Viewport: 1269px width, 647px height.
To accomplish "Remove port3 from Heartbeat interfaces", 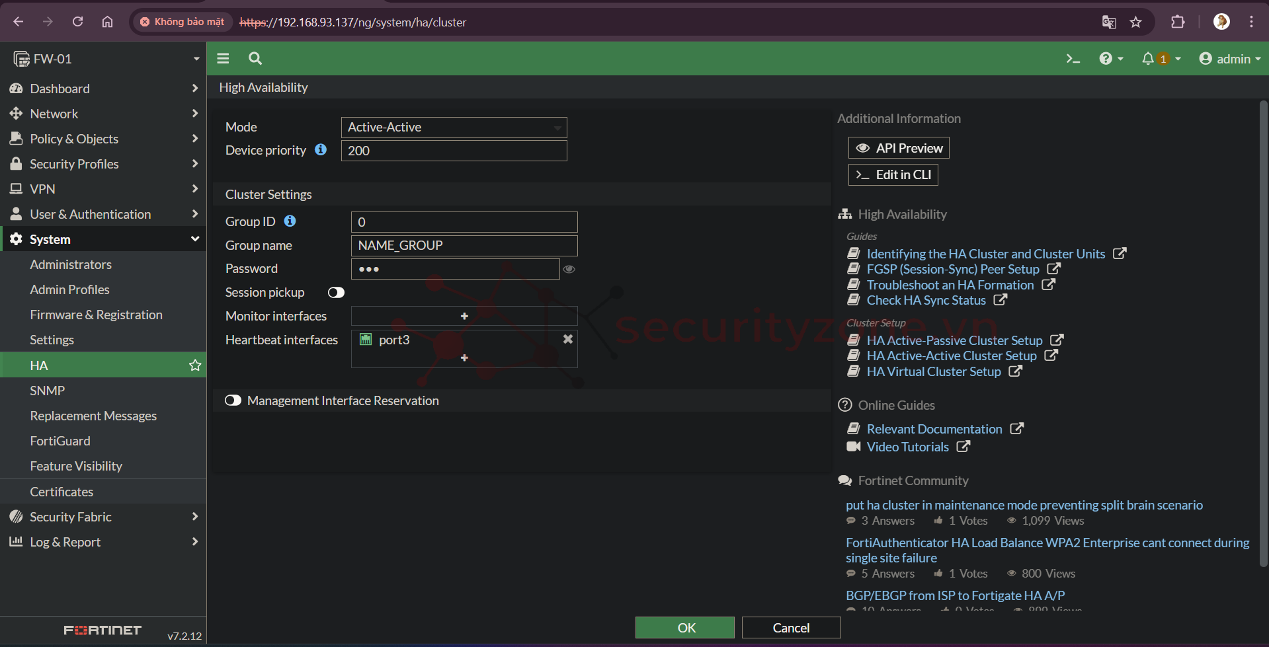I will (567, 339).
